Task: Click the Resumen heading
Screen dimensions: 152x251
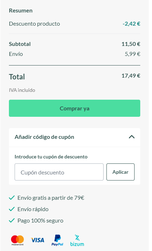Action: (x=21, y=11)
